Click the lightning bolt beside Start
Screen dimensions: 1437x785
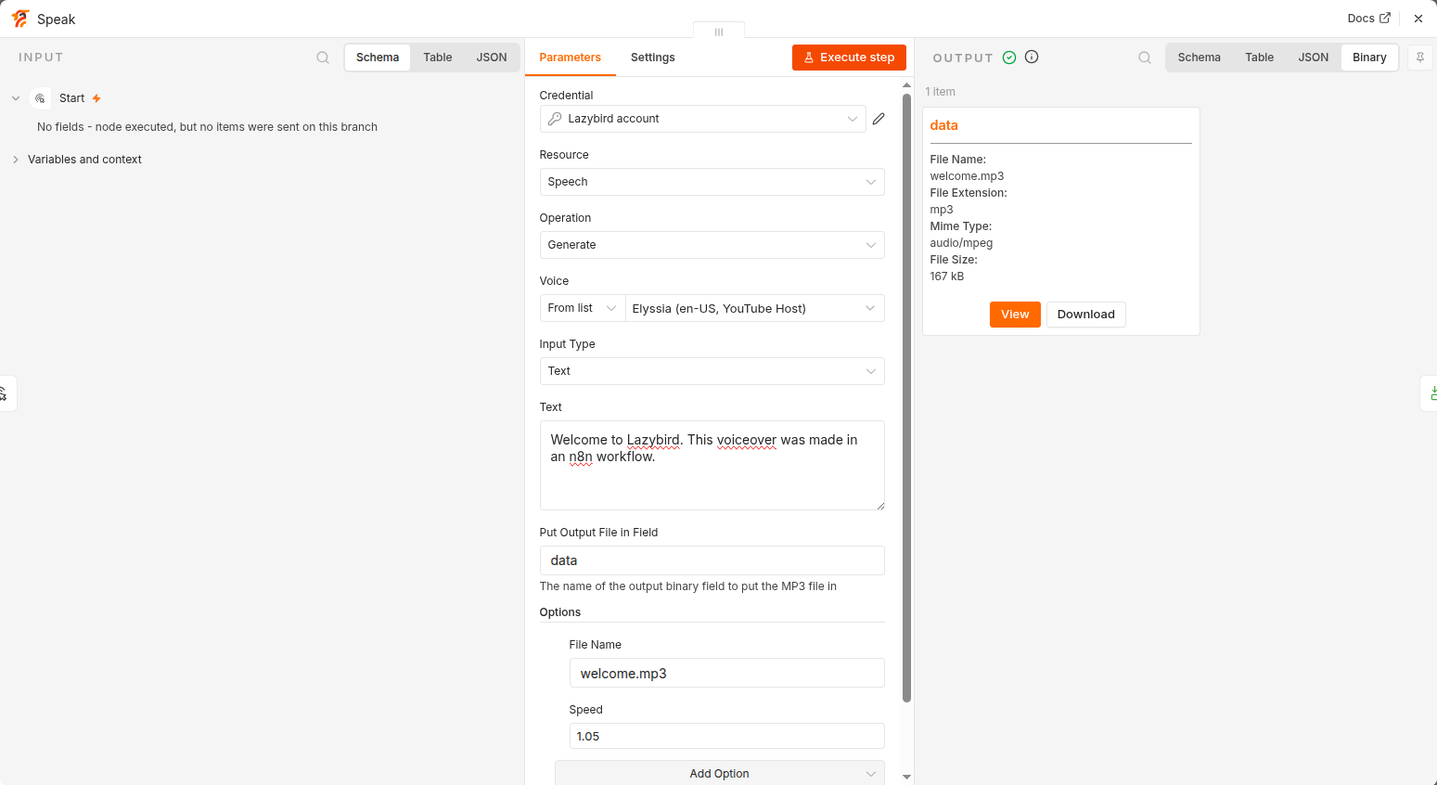click(96, 98)
